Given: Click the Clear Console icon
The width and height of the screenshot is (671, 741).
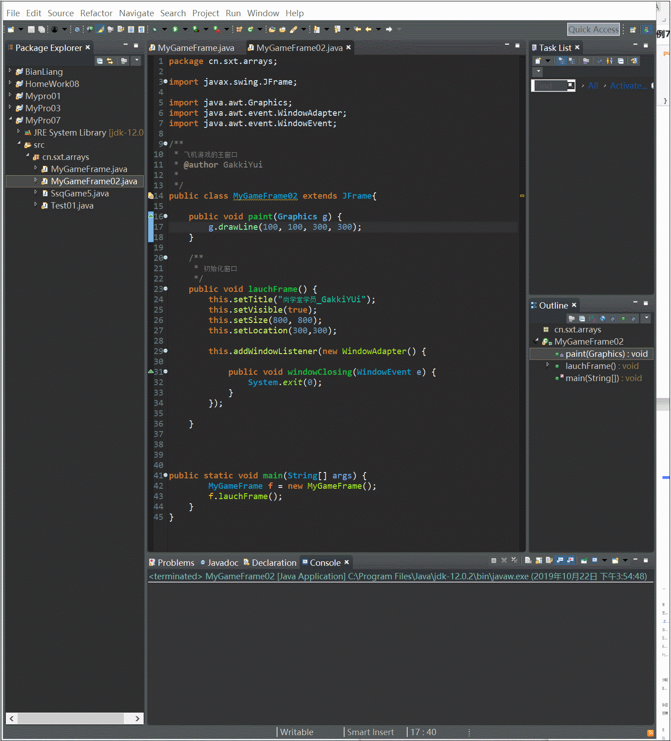Looking at the screenshot, I should pyautogui.click(x=528, y=560).
